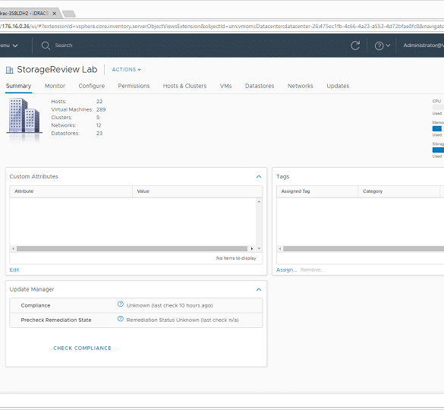
Task: Click the Remove... link under Tags
Action: coord(313,270)
